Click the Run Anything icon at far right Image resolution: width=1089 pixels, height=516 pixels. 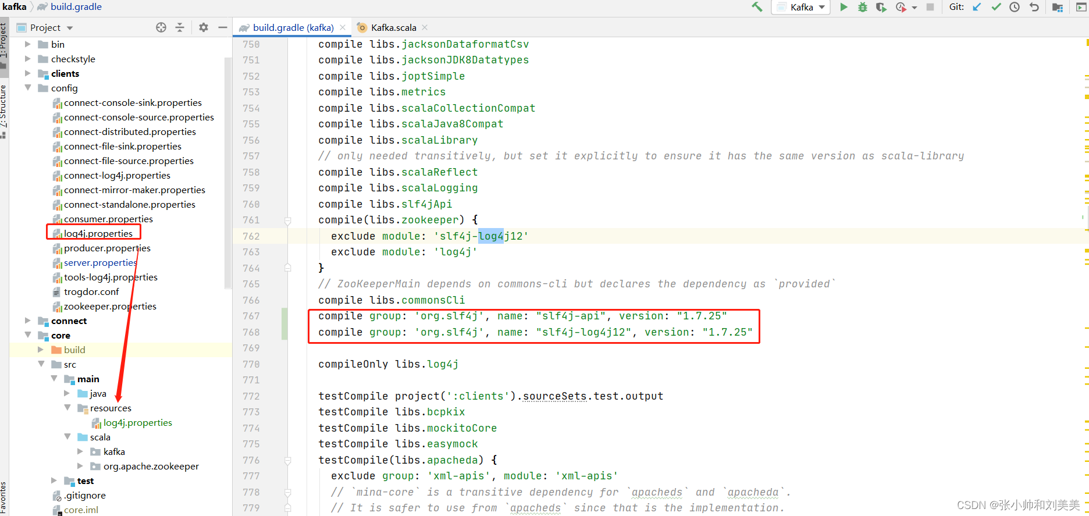pos(1081,7)
